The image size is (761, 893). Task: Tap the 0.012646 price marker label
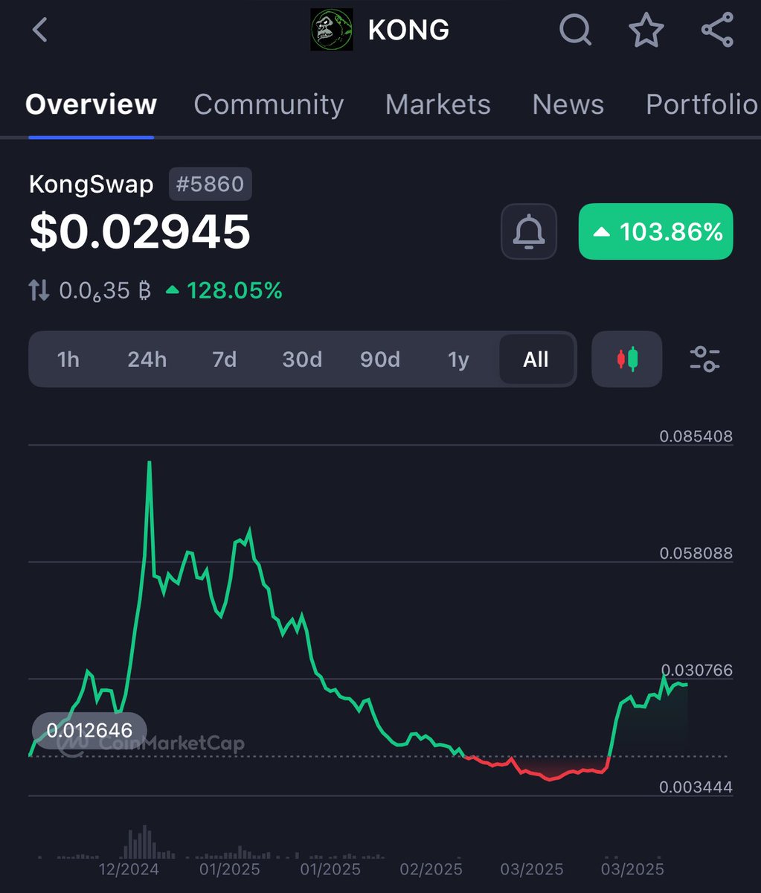click(x=89, y=730)
